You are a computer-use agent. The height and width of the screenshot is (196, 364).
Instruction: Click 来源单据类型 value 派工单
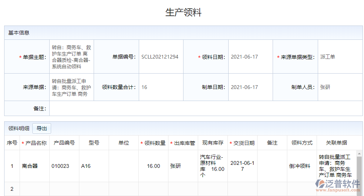328,57
